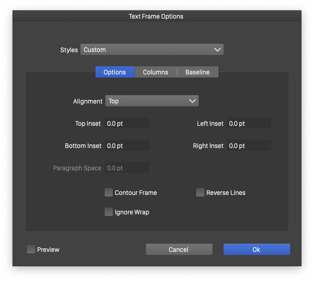Open the Alignment dropdown set to Top

tap(151, 101)
